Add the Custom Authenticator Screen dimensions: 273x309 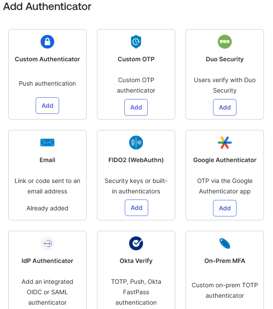coord(47,106)
